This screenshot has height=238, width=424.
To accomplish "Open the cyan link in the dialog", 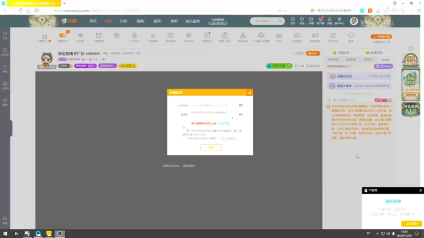I will [224, 123].
